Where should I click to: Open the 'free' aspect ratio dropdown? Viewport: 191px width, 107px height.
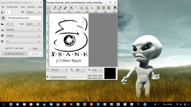click(x=97, y=70)
